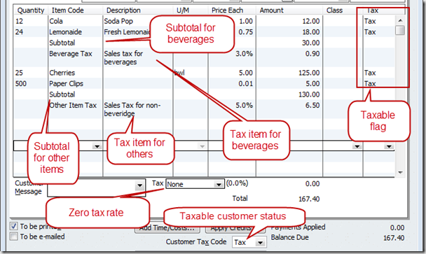426x254 pixels.
Task: Open the Class dropdown arrow in the blank row
Action: (357, 146)
